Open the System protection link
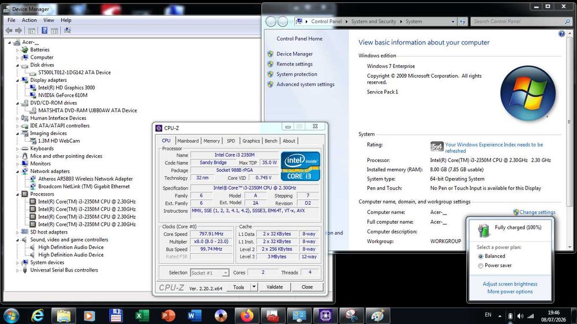 pyautogui.click(x=297, y=74)
